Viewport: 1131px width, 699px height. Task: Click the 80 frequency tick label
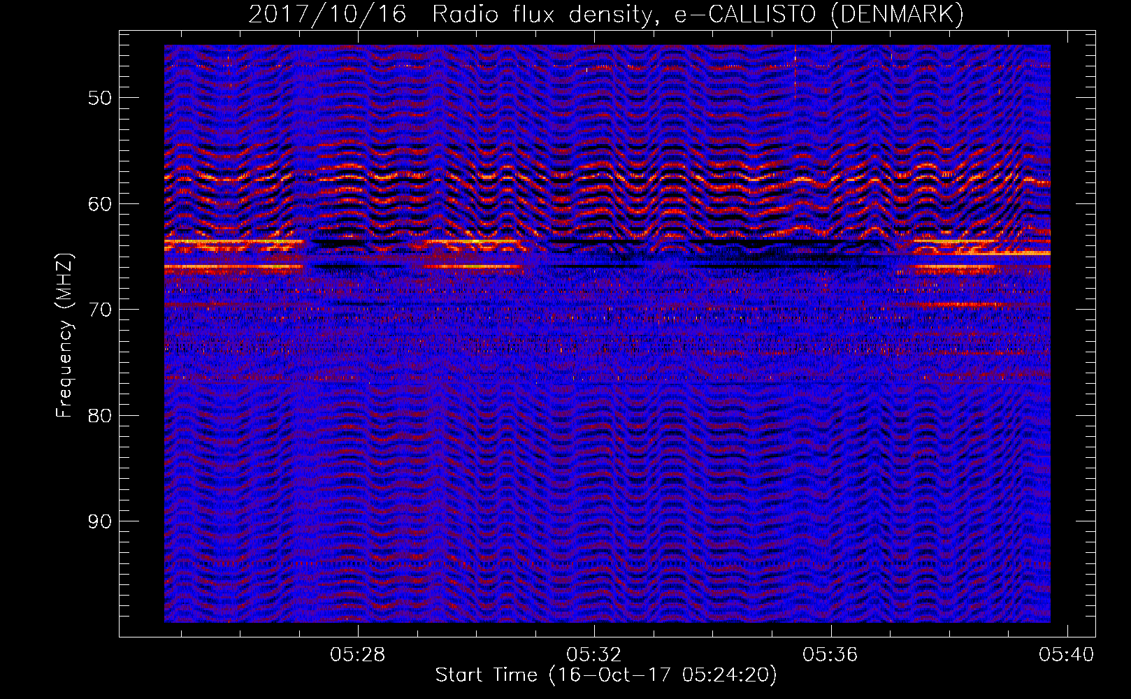[99, 416]
